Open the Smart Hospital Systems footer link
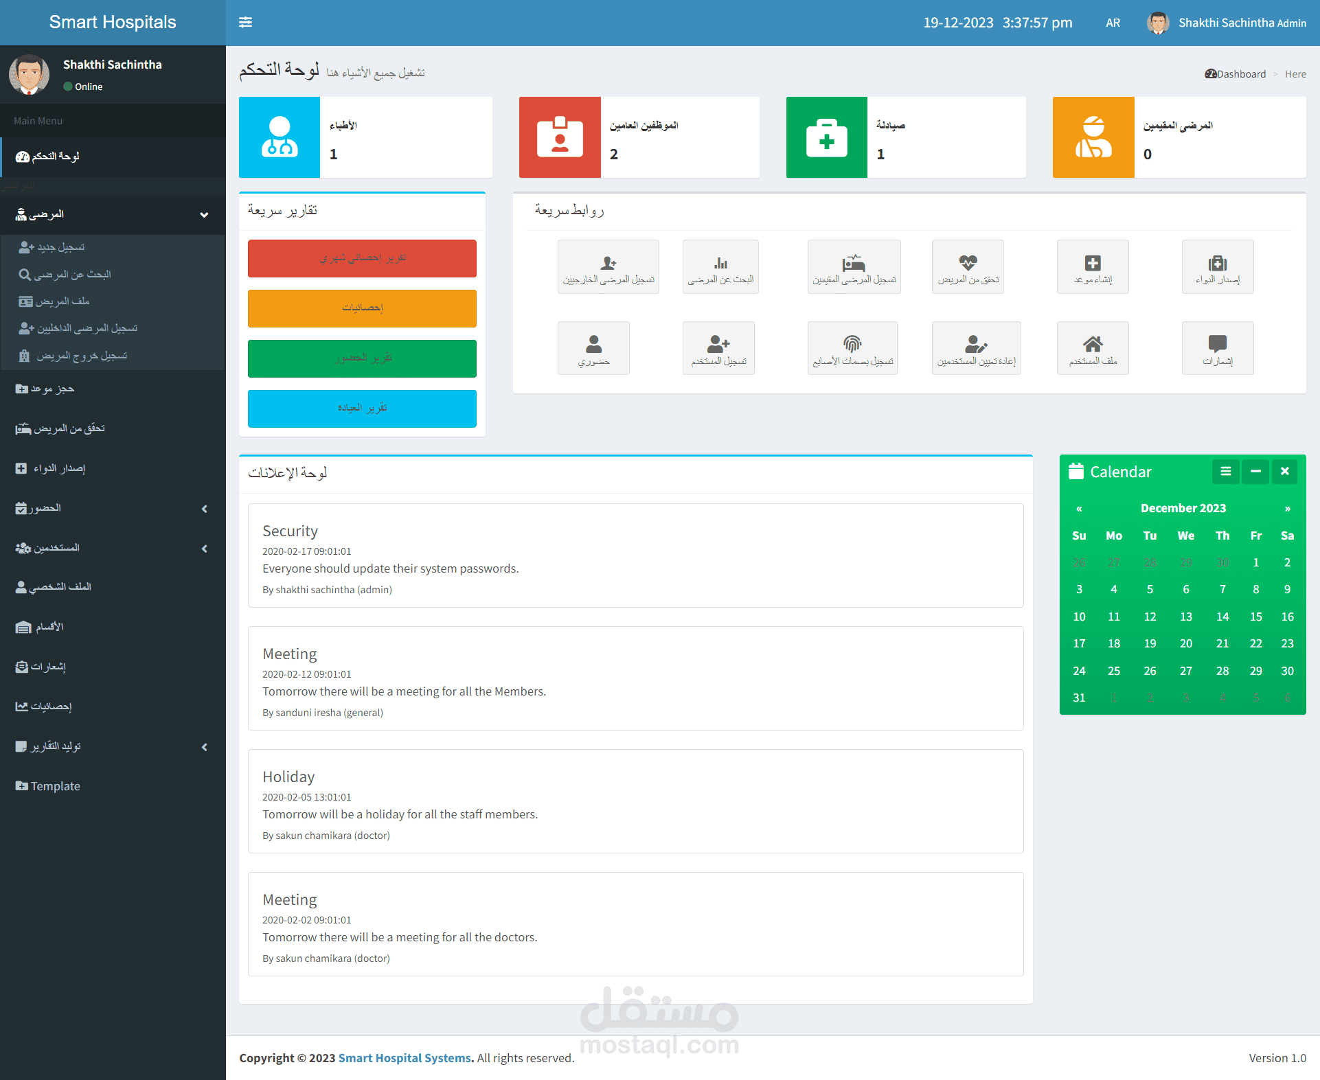Viewport: 1320px width, 1080px height. pos(405,1058)
